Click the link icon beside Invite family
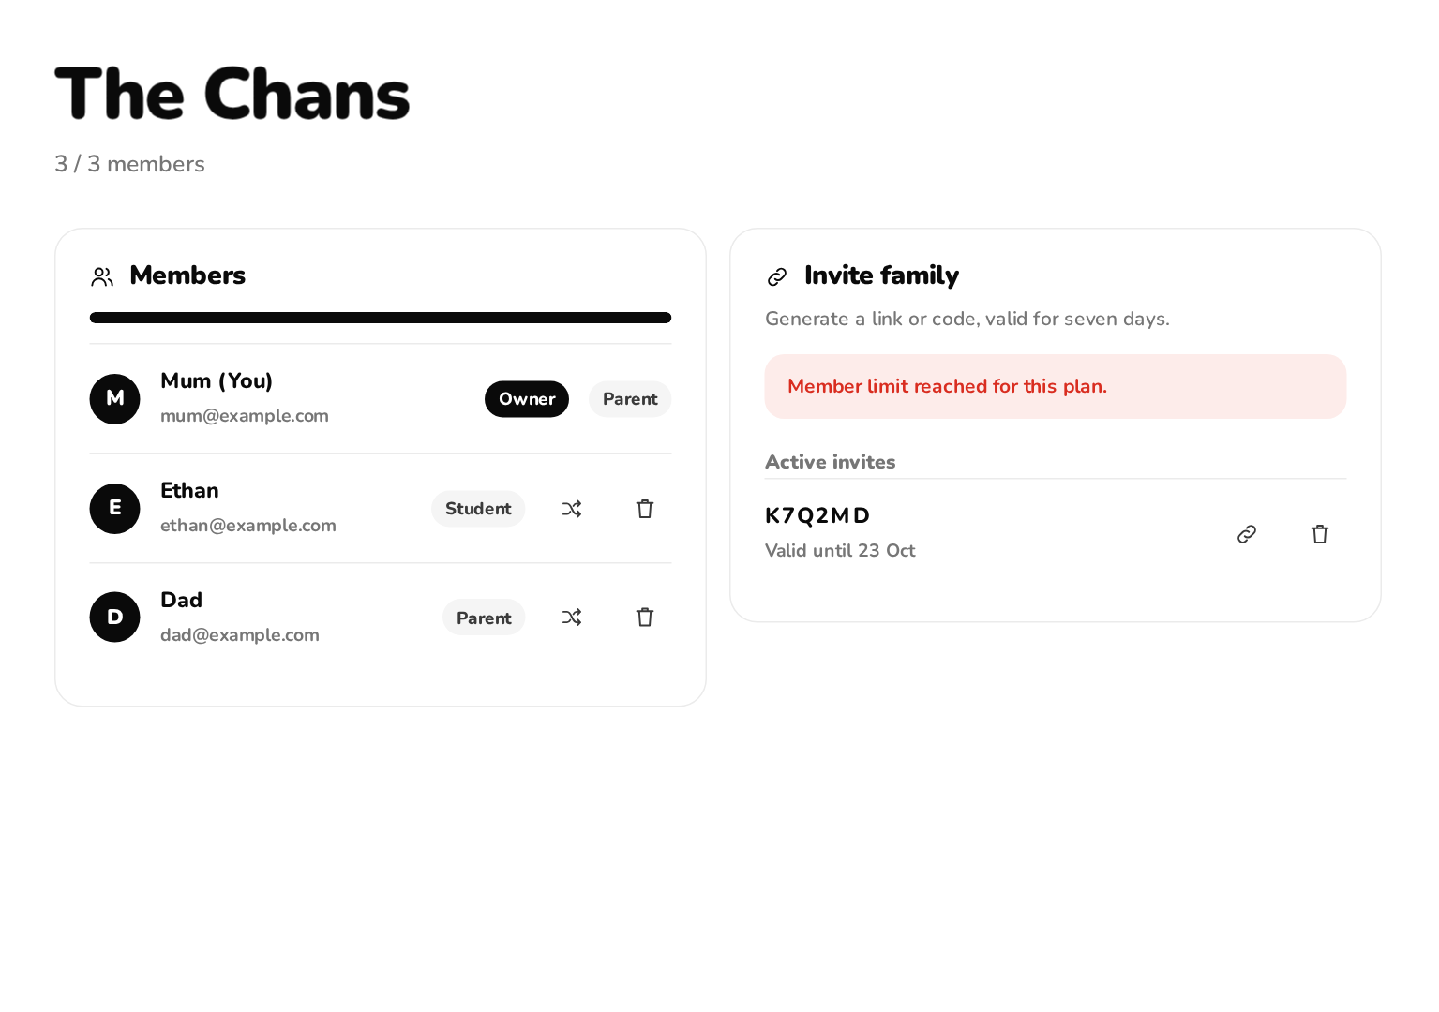This screenshot has height=1012, width=1439. (777, 276)
